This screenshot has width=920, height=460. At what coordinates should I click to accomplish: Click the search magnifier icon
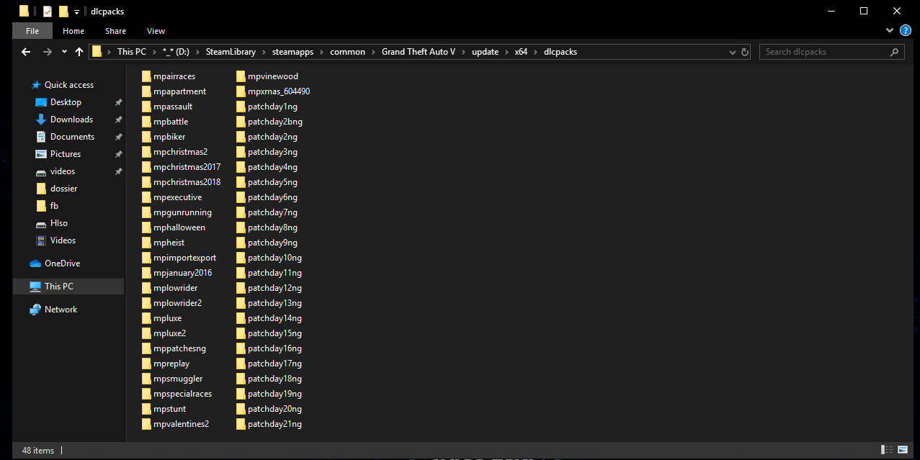tap(894, 52)
